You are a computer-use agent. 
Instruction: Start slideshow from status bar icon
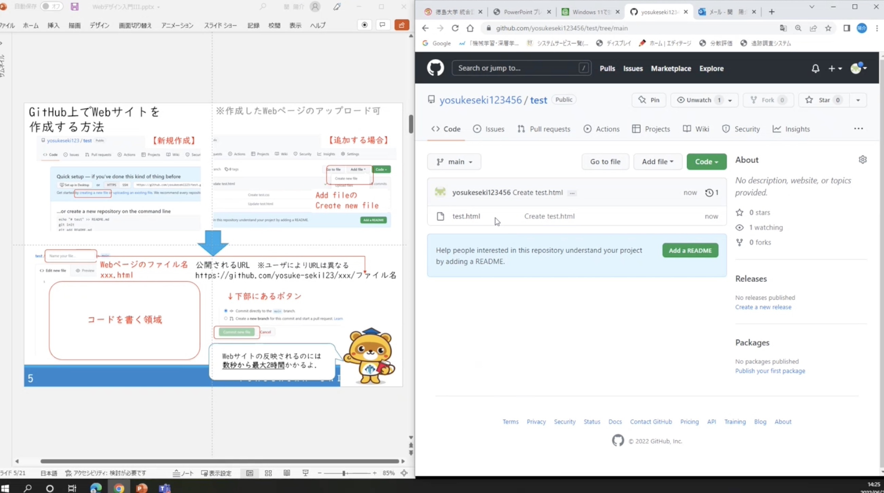coord(306,473)
